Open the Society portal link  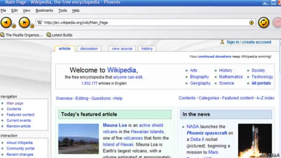tap(258, 70)
